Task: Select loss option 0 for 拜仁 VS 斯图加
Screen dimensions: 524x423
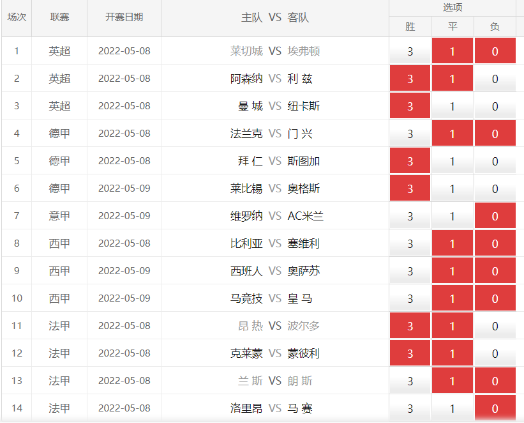Action: (495, 160)
